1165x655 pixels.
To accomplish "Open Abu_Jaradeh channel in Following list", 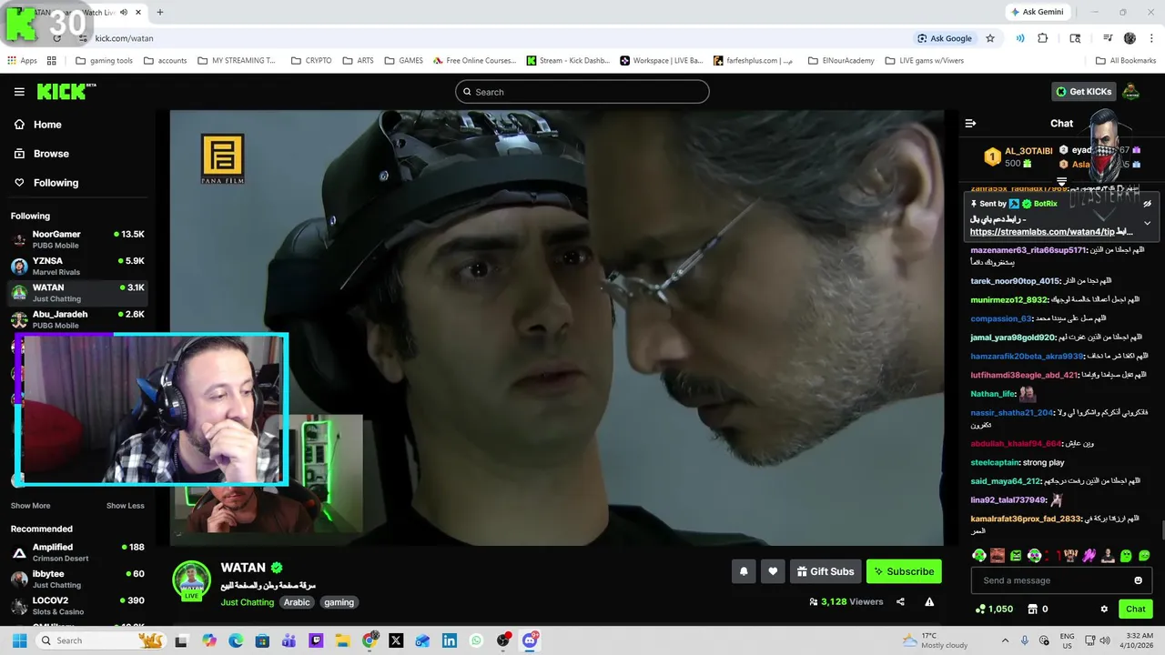I will (x=77, y=319).
